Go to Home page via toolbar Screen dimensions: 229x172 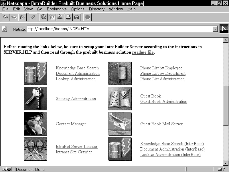(22, 17)
